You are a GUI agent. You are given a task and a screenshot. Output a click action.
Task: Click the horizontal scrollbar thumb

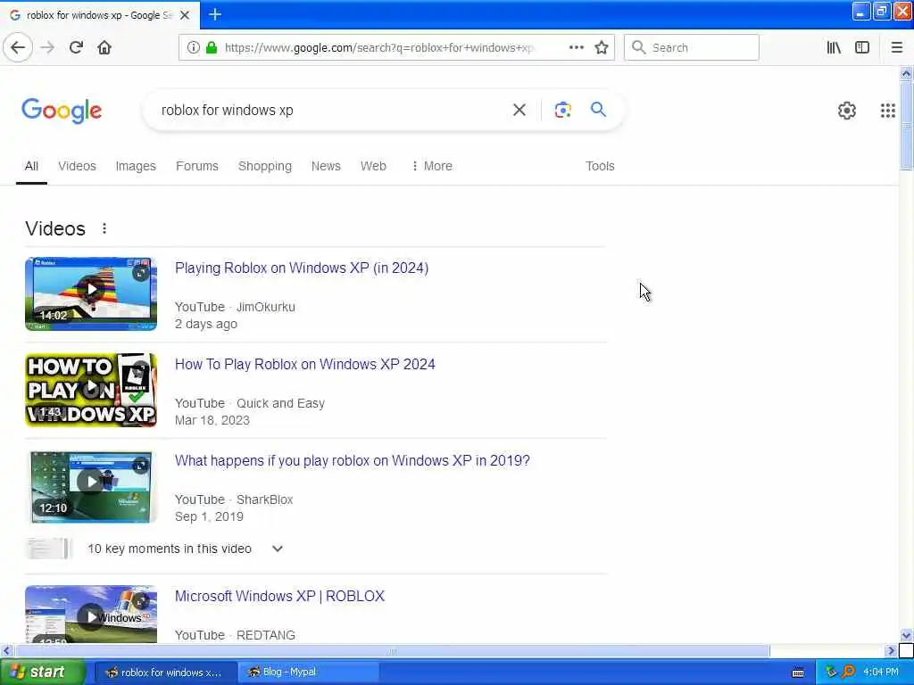click(392, 650)
